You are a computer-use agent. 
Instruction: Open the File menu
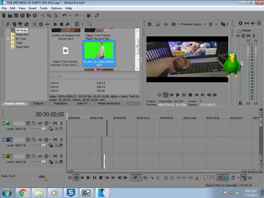4,8
